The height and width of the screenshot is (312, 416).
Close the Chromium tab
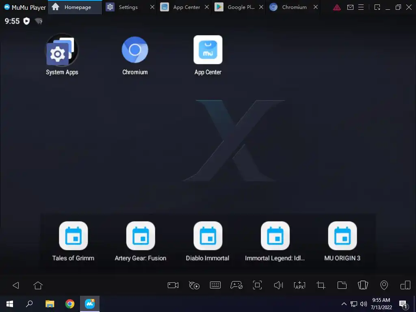pyautogui.click(x=316, y=7)
